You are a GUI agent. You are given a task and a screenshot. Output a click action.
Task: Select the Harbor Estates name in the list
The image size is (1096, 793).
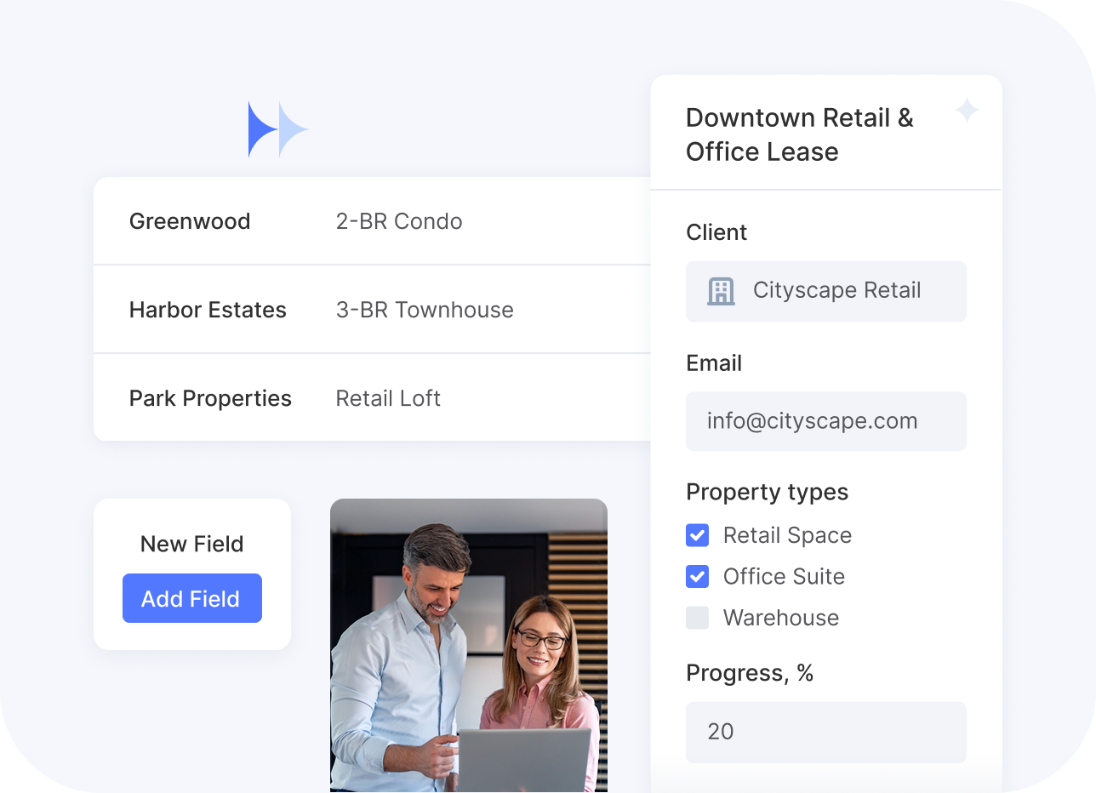click(x=208, y=310)
